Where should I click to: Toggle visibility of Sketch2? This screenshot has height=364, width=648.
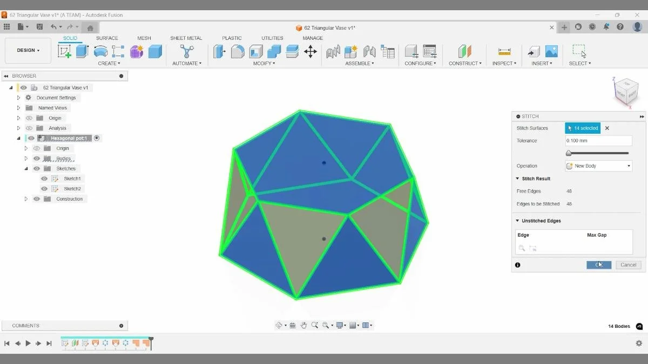[x=44, y=189]
